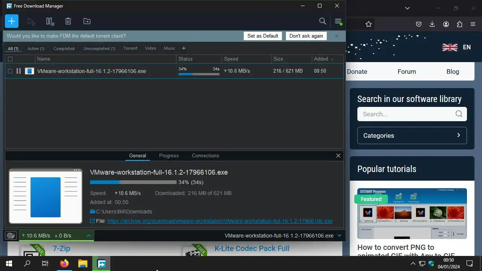
Task: Select the Active (1) filter tab
Action: (36, 49)
